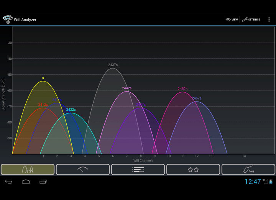Tap the Wifi Analyzer title text
Image resolution: width=276 pixels, height=200 pixels.
coord(25,20)
